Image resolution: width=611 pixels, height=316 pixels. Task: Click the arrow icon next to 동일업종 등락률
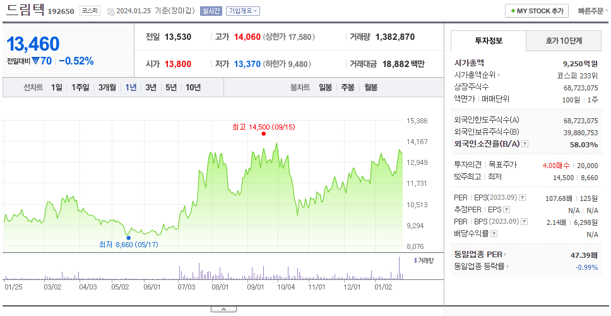pos(507,267)
